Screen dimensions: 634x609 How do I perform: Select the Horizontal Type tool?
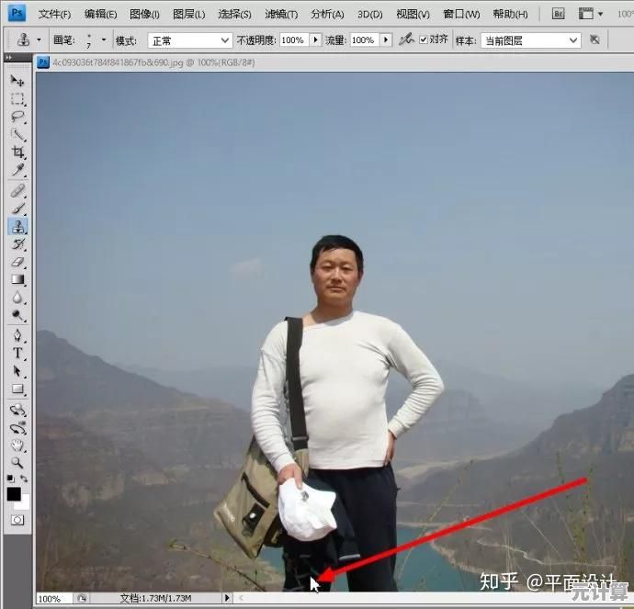coord(17,353)
